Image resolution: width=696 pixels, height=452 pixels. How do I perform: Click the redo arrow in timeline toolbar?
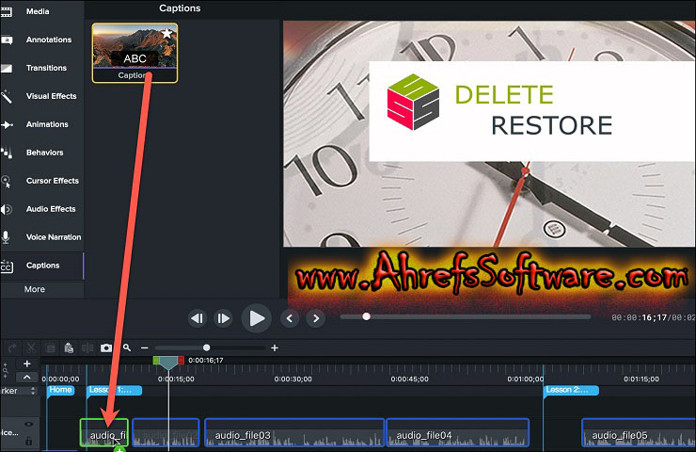pyautogui.click(x=12, y=348)
